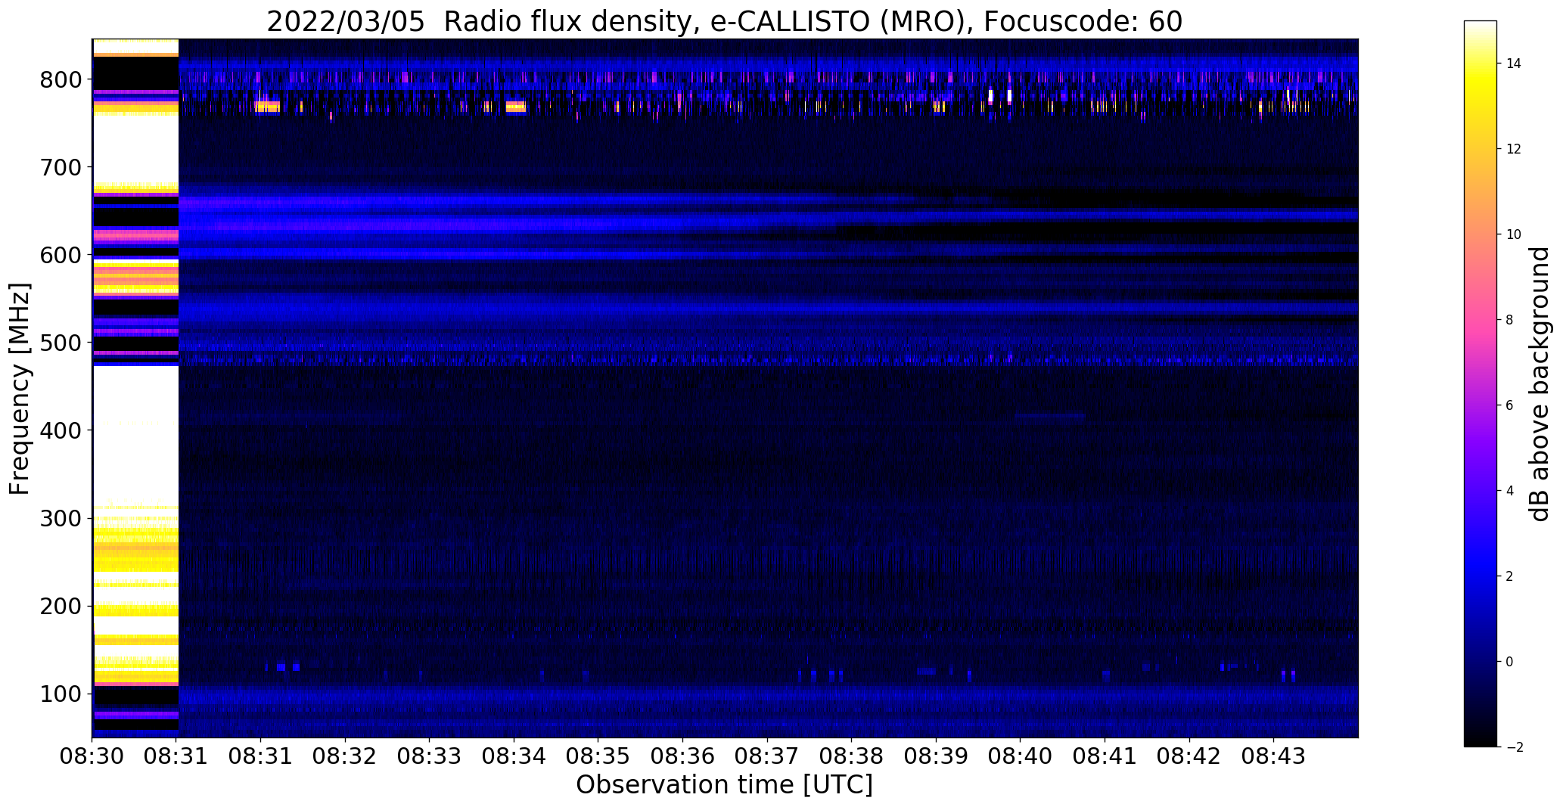Click the 400 frequency tick label
This screenshot has width=1563, height=807.
(60, 430)
